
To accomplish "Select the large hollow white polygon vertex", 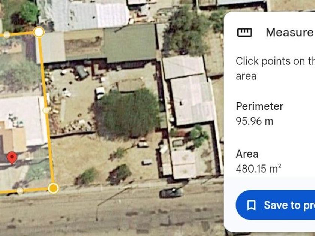I will point(39,32).
